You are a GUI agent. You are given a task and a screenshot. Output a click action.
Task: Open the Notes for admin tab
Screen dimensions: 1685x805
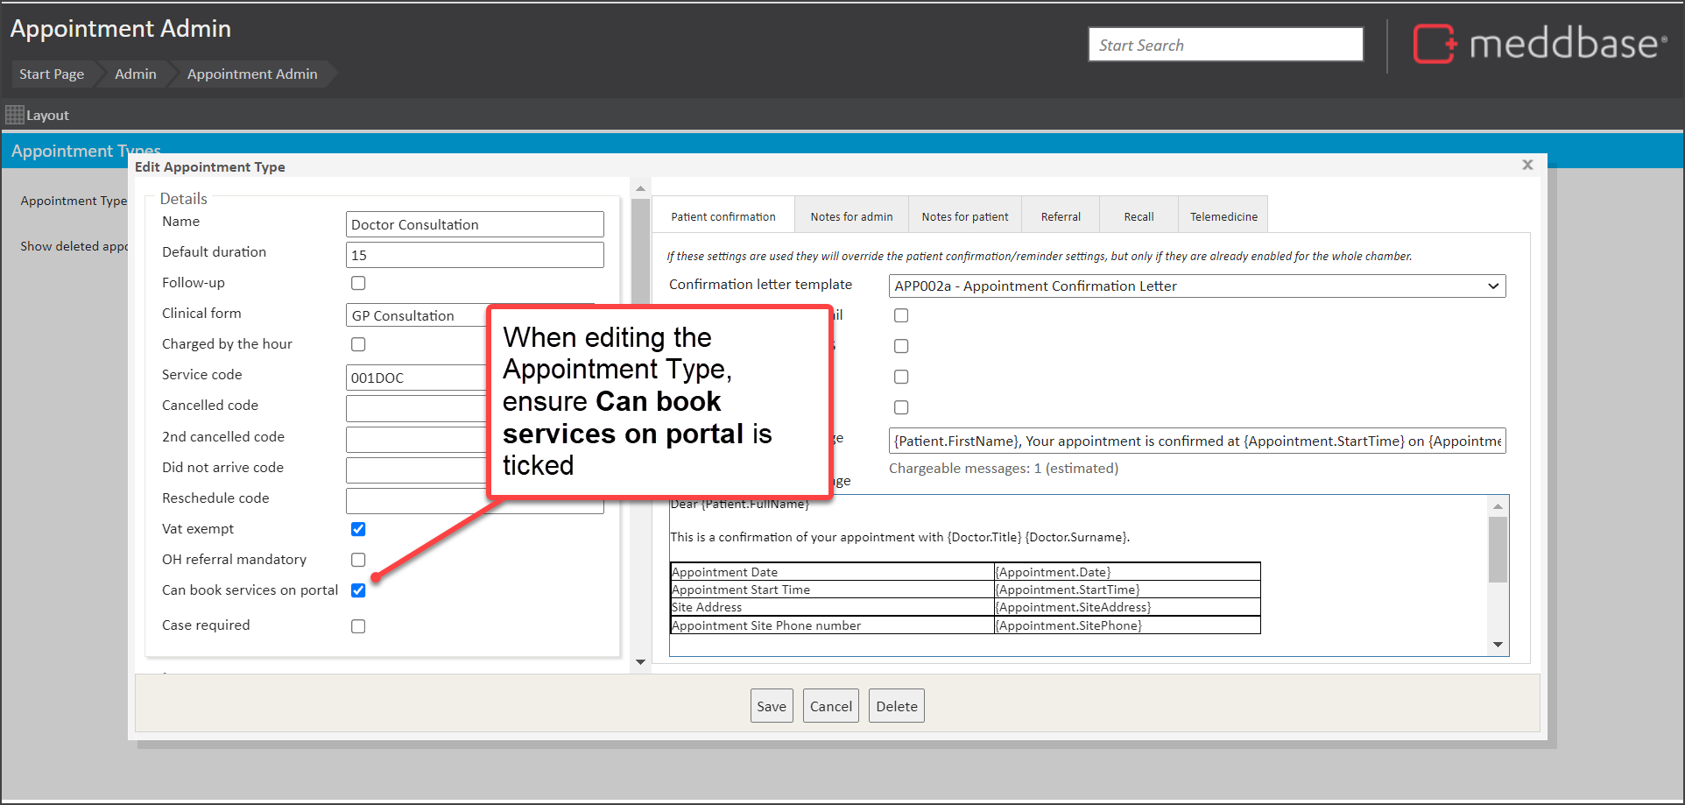(x=850, y=216)
